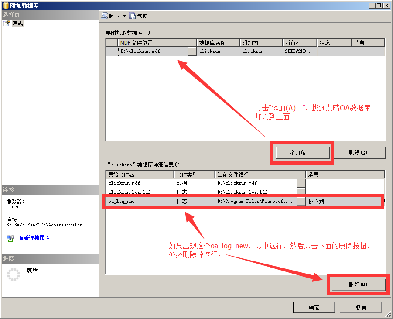The image size is (393, 319).
Task: Select the oa_log_new row
Action: (140, 202)
